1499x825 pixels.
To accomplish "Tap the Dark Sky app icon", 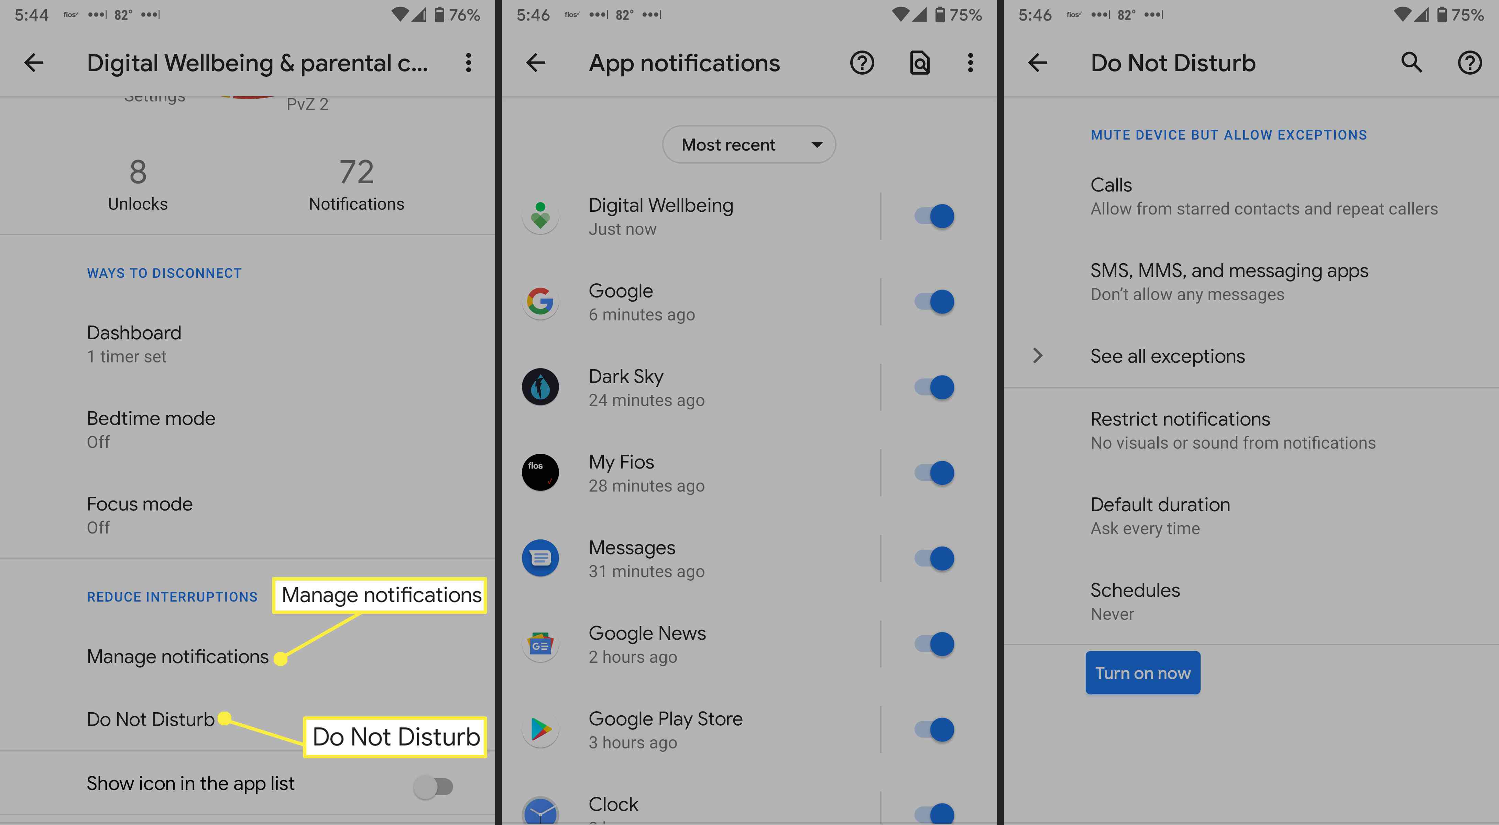I will 540,387.
